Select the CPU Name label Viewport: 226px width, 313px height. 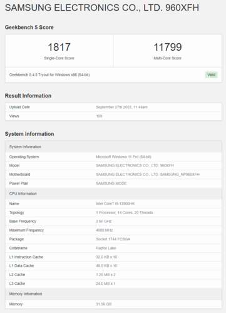click(14, 203)
